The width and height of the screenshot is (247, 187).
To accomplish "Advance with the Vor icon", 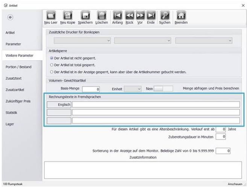I will coord(140,15).
